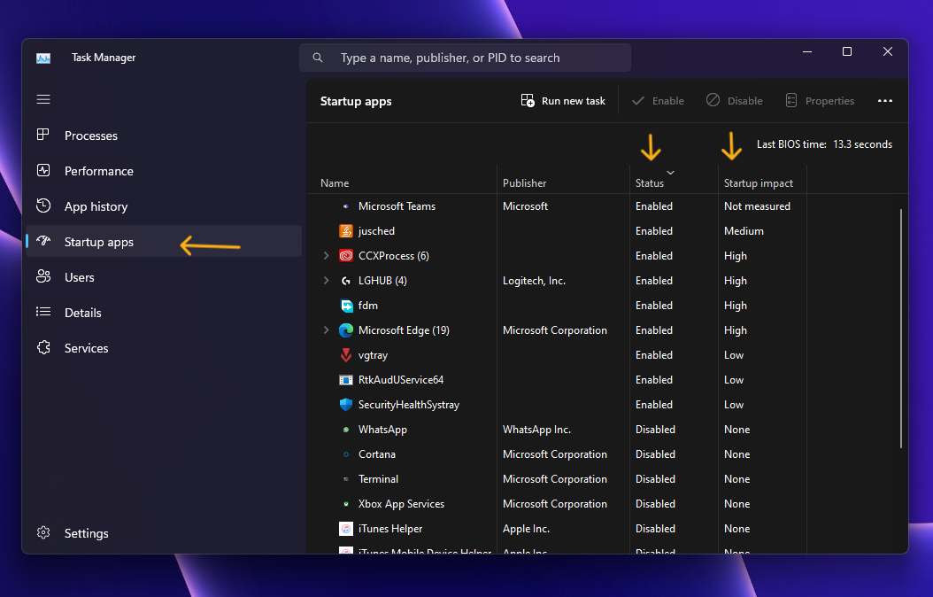Click the Microsoft Edge icon
933x597 pixels.
346,330
